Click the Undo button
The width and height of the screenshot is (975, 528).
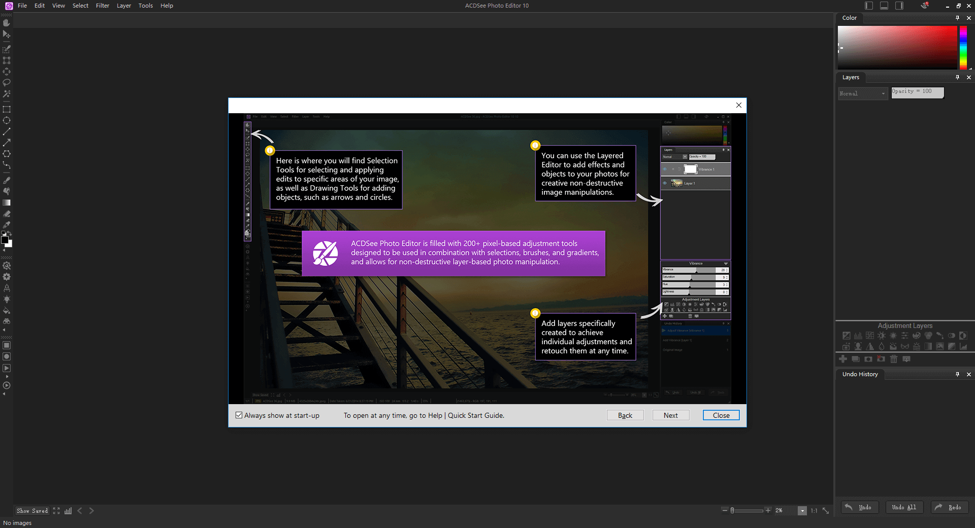(x=859, y=507)
